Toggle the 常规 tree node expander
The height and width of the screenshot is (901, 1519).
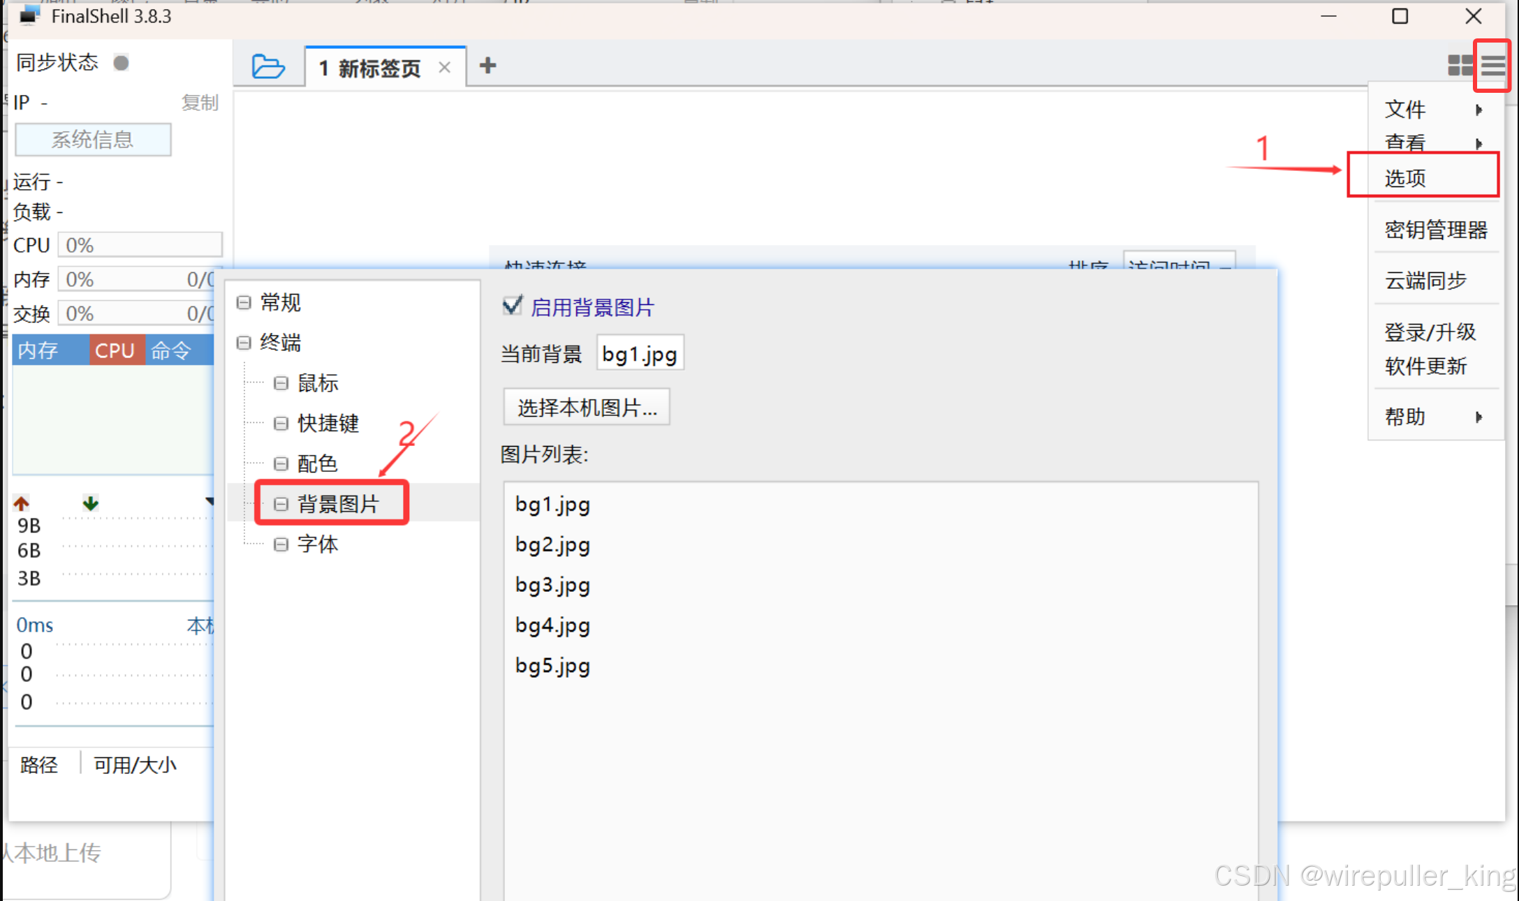pos(244,302)
